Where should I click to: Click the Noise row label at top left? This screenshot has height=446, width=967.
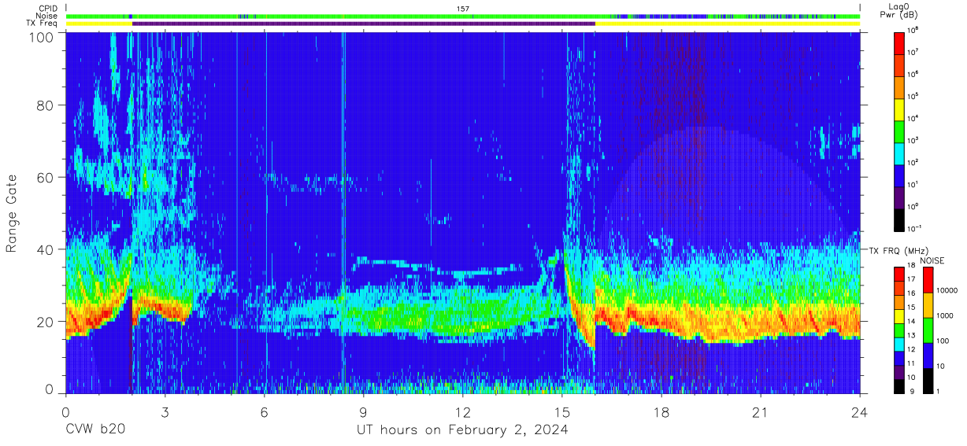click(46, 16)
